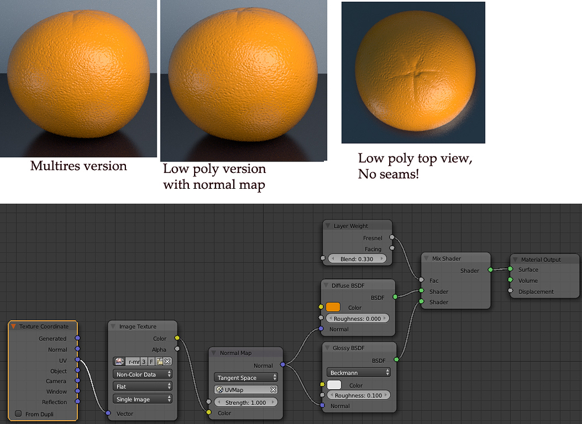The width and height of the screenshot is (582, 424).
Task: Open the white Glossy BSDF color swatch
Action: [334, 385]
